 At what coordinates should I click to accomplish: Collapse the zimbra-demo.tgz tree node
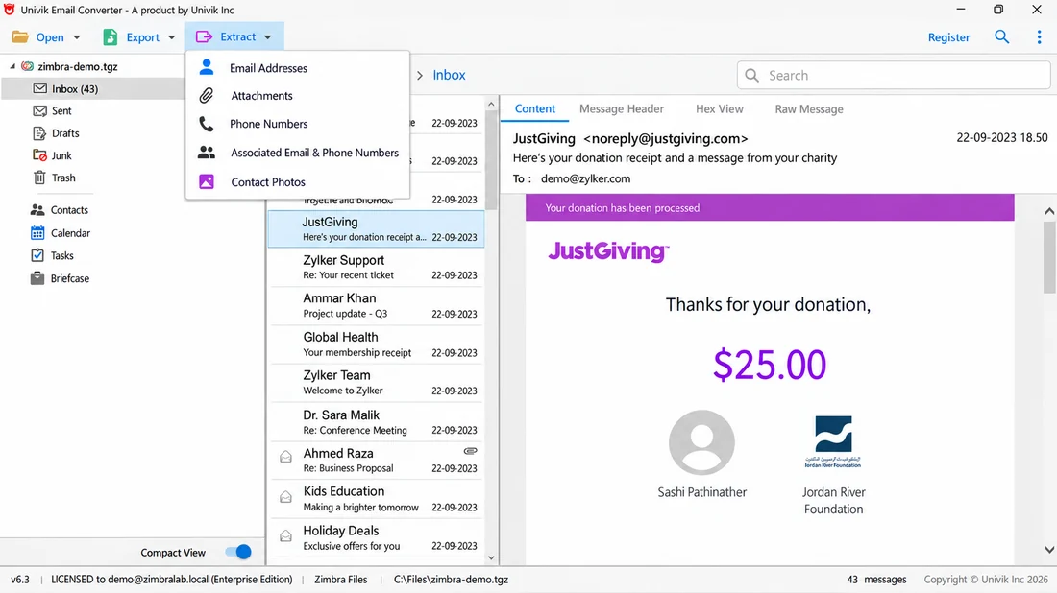pyautogui.click(x=12, y=66)
